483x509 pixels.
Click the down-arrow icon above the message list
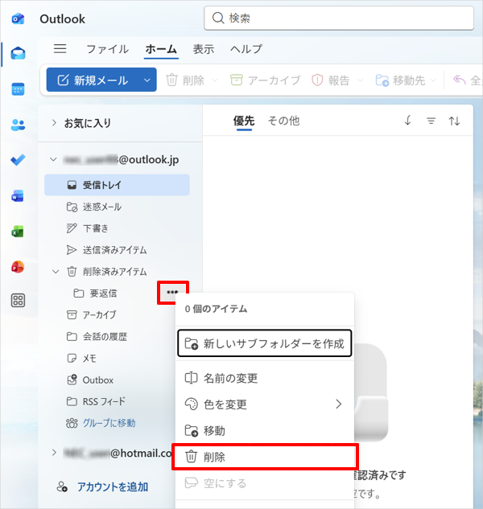pyautogui.click(x=407, y=121)
